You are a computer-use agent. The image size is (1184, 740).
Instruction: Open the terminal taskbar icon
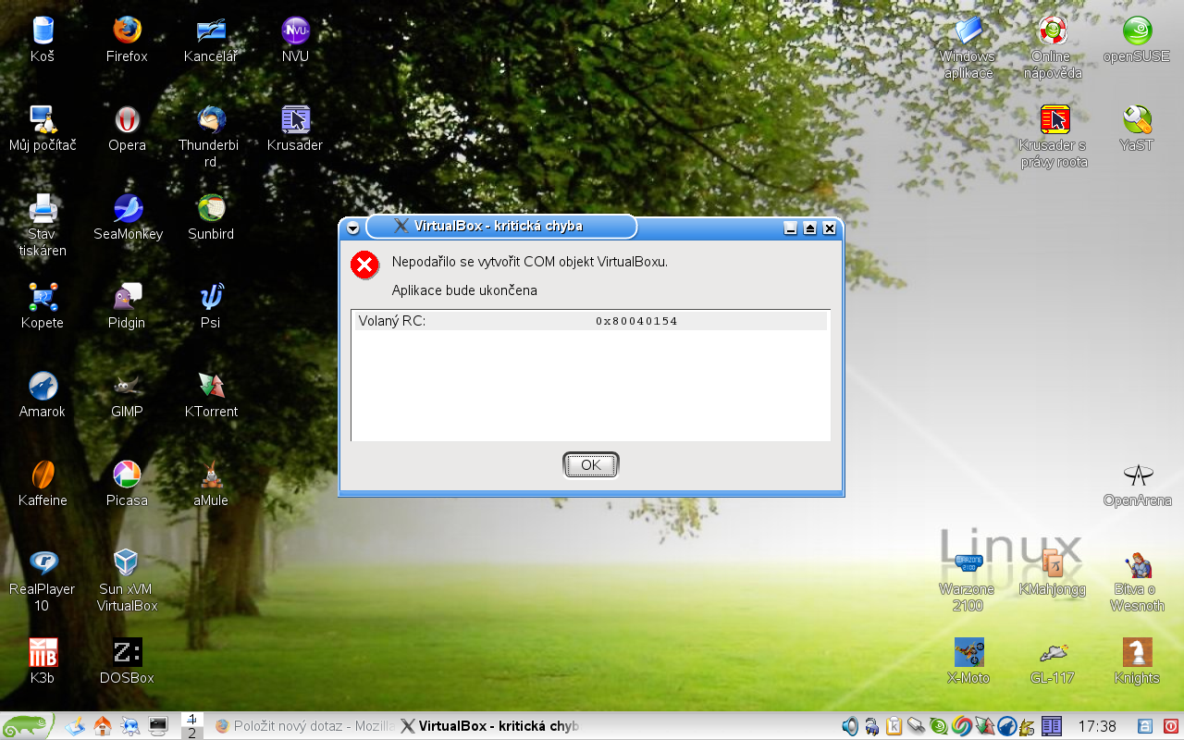click(x=158, y=726)
